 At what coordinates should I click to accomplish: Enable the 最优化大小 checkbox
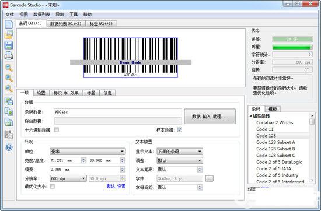coord(53,187)
